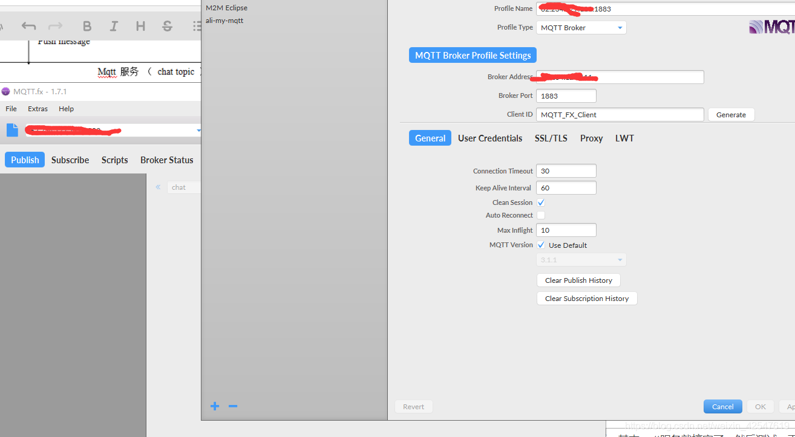Open the Profile Type dropdown
The image size is (795, 437).
(x=581, y=28)
